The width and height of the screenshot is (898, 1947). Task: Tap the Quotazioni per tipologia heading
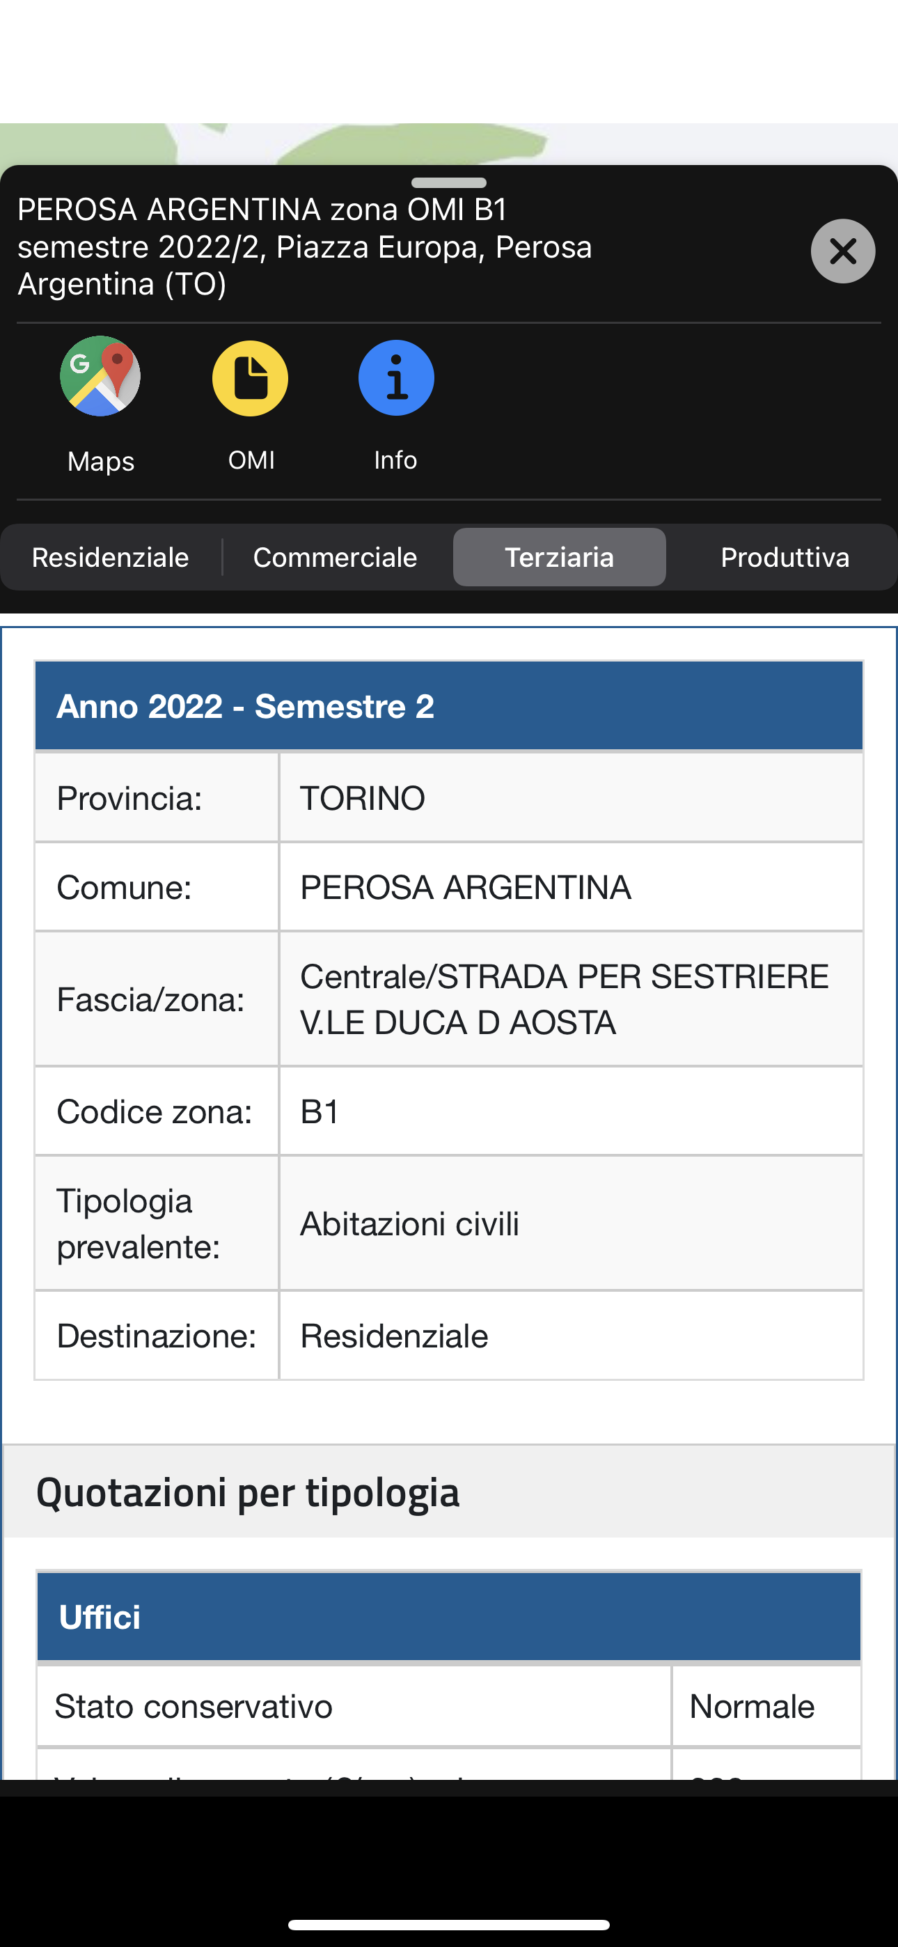248,1492
